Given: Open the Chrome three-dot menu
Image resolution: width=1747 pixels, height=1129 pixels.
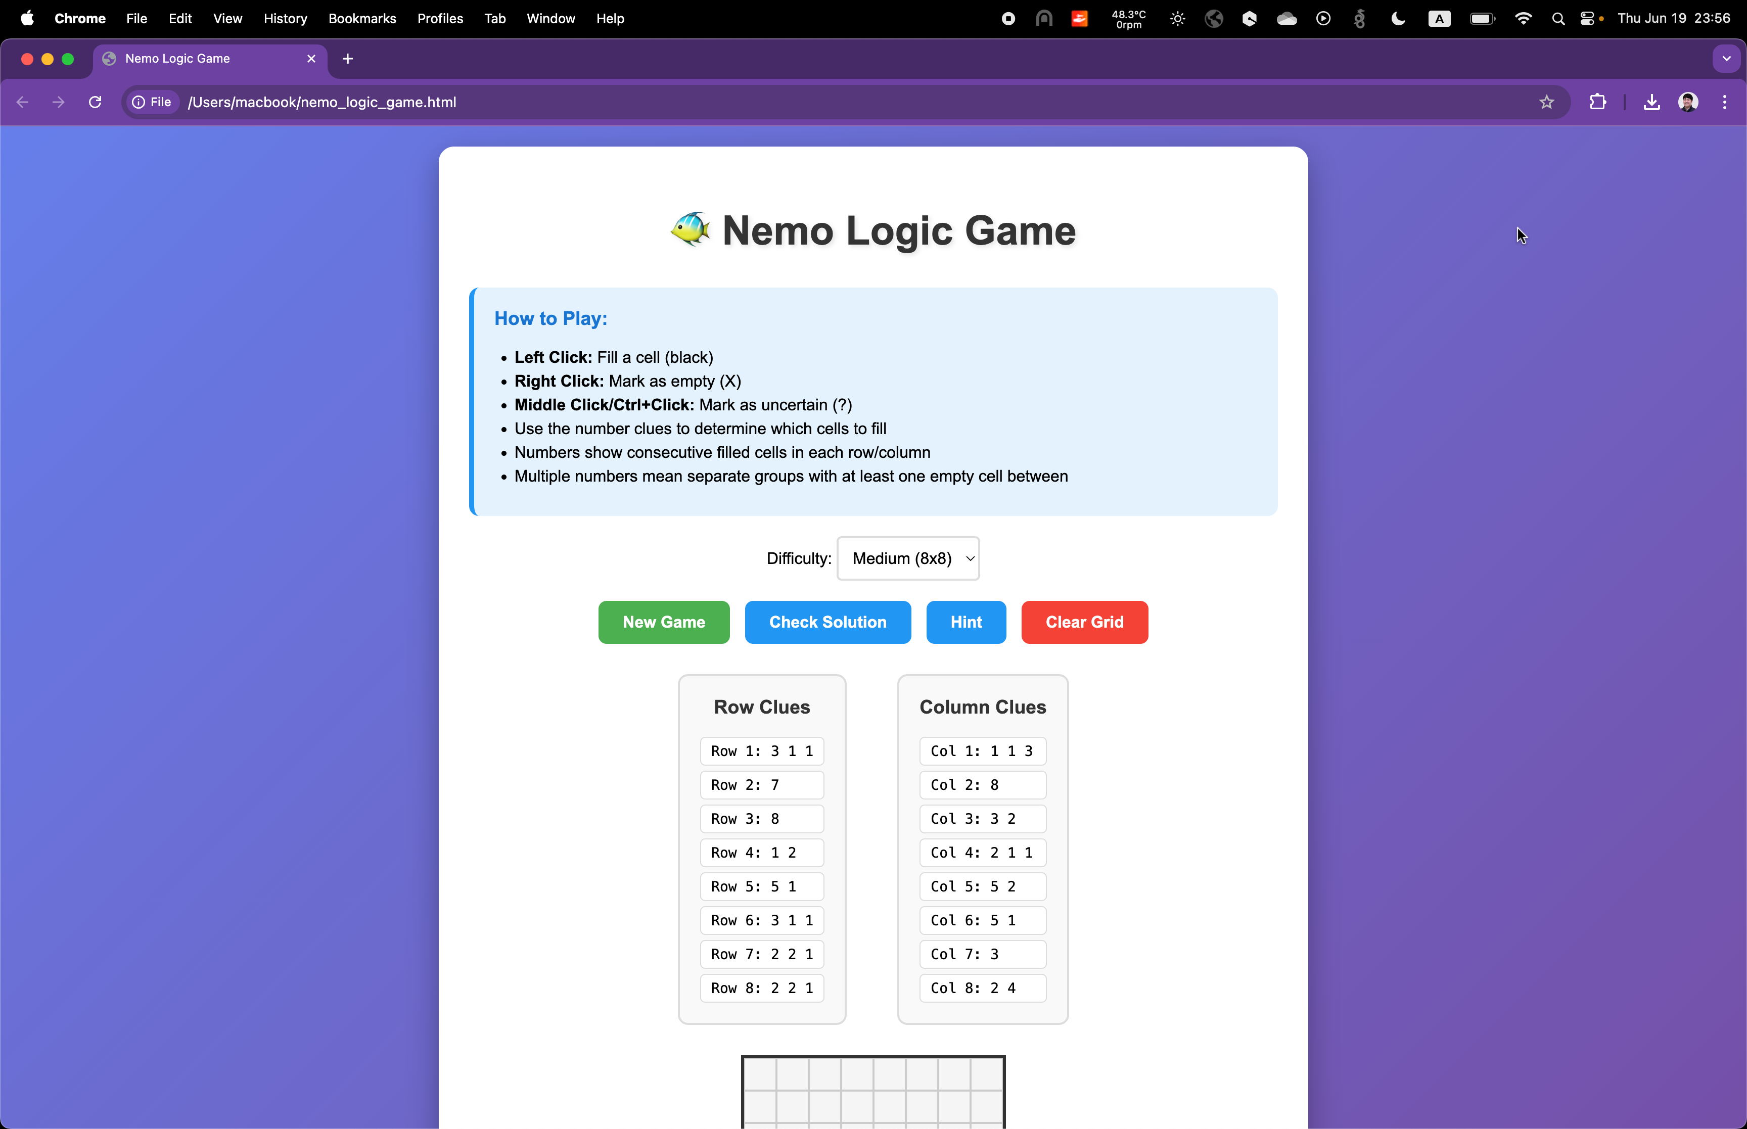Looking at the screenshot, I should (x=1724, y=102).
